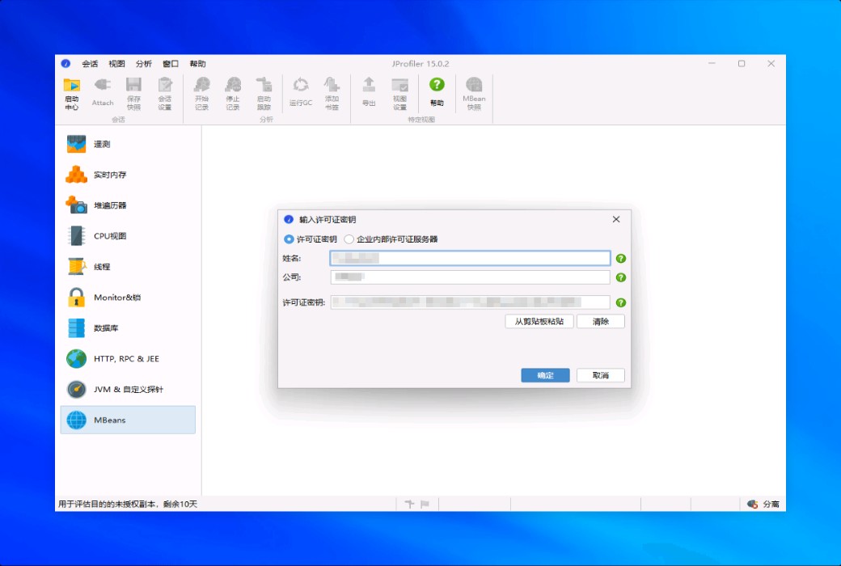Select HTTP, RPC & JEE in the sidebar
This screenshot has width=841, height=566.
point(129,358)
